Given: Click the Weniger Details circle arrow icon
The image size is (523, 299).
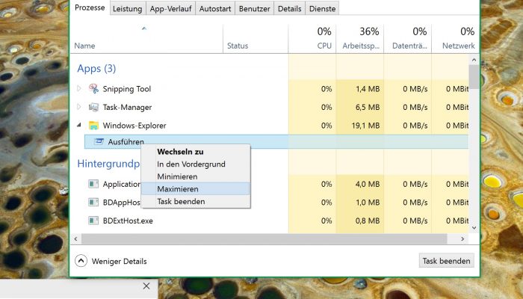Looking at the screenshot, I should (x=81, y=261).
